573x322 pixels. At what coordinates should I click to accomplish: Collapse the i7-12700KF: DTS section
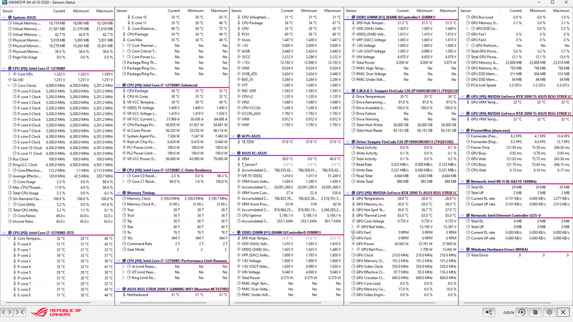(x=4, y=233)
